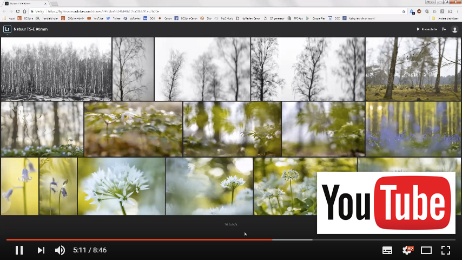Screen dimensions: 462x260
Task: Mute the video volume
Action: point(60,250)
